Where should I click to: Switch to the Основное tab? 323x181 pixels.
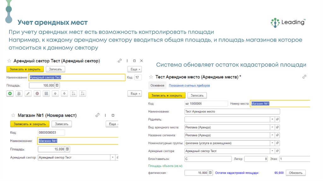[x=157, y=85]
